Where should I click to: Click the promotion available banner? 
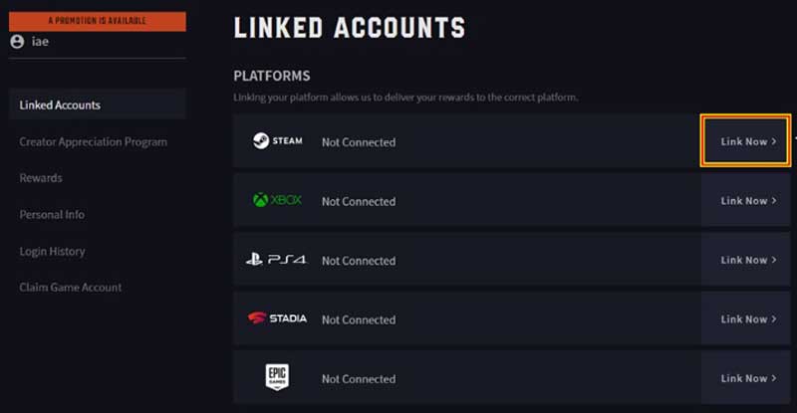(98, 20)
